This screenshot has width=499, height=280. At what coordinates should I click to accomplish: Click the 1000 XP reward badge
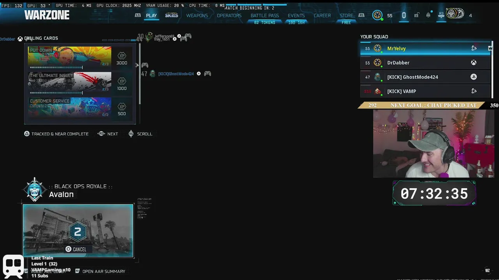pyautogui.click(x=122, y=84)
